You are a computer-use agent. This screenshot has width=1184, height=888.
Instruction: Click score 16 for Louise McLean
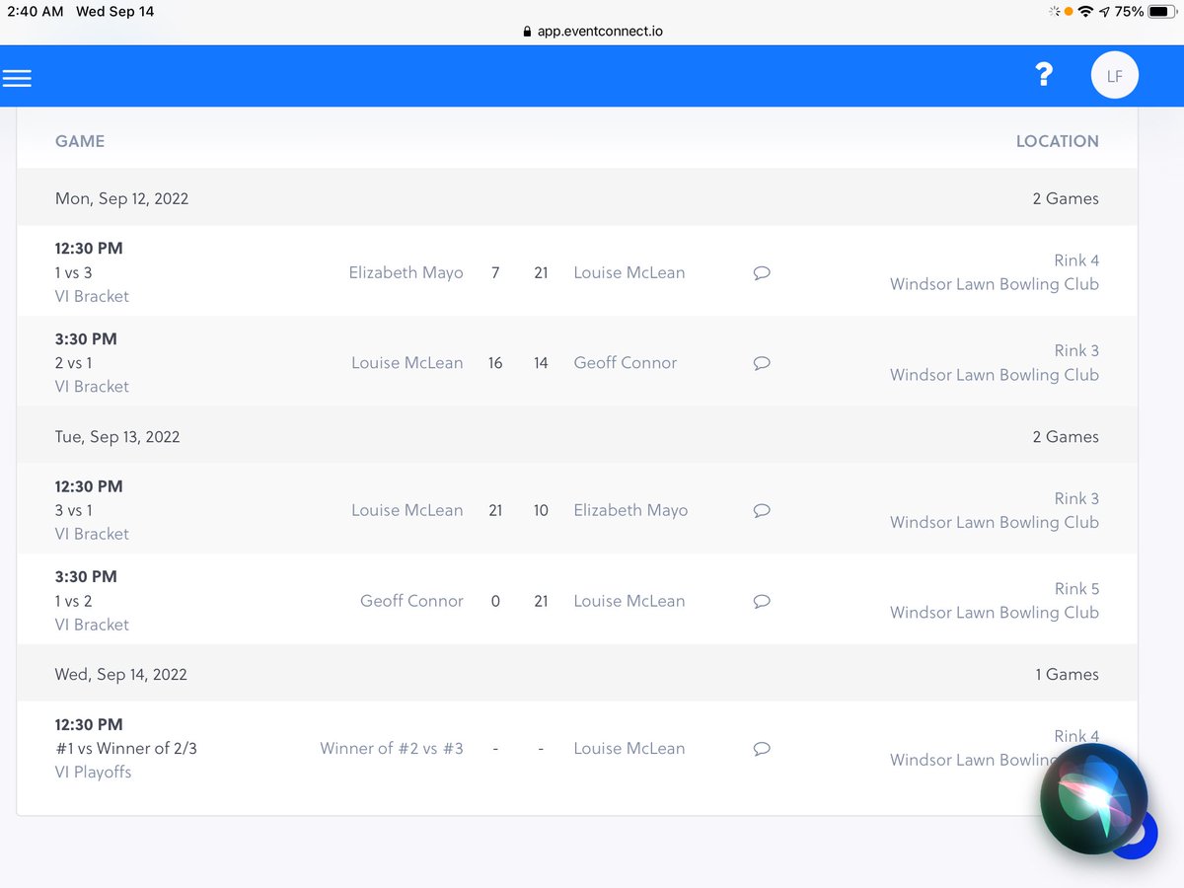pos(495,363)
